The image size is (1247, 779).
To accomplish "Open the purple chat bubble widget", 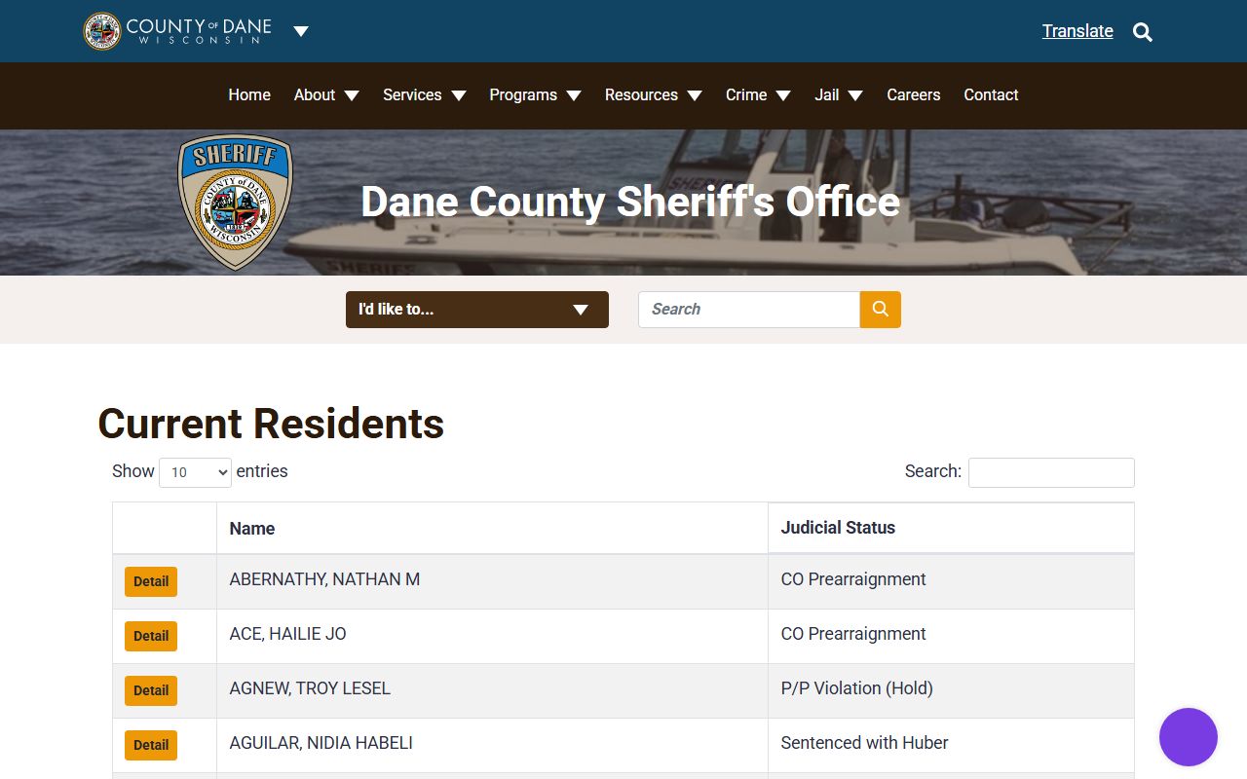I will pyautogui.click(x=1189, y=737).
